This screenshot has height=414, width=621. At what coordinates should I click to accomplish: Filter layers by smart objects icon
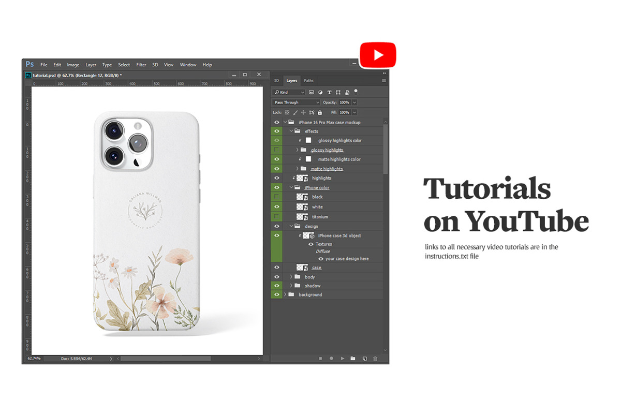point(347,92)
